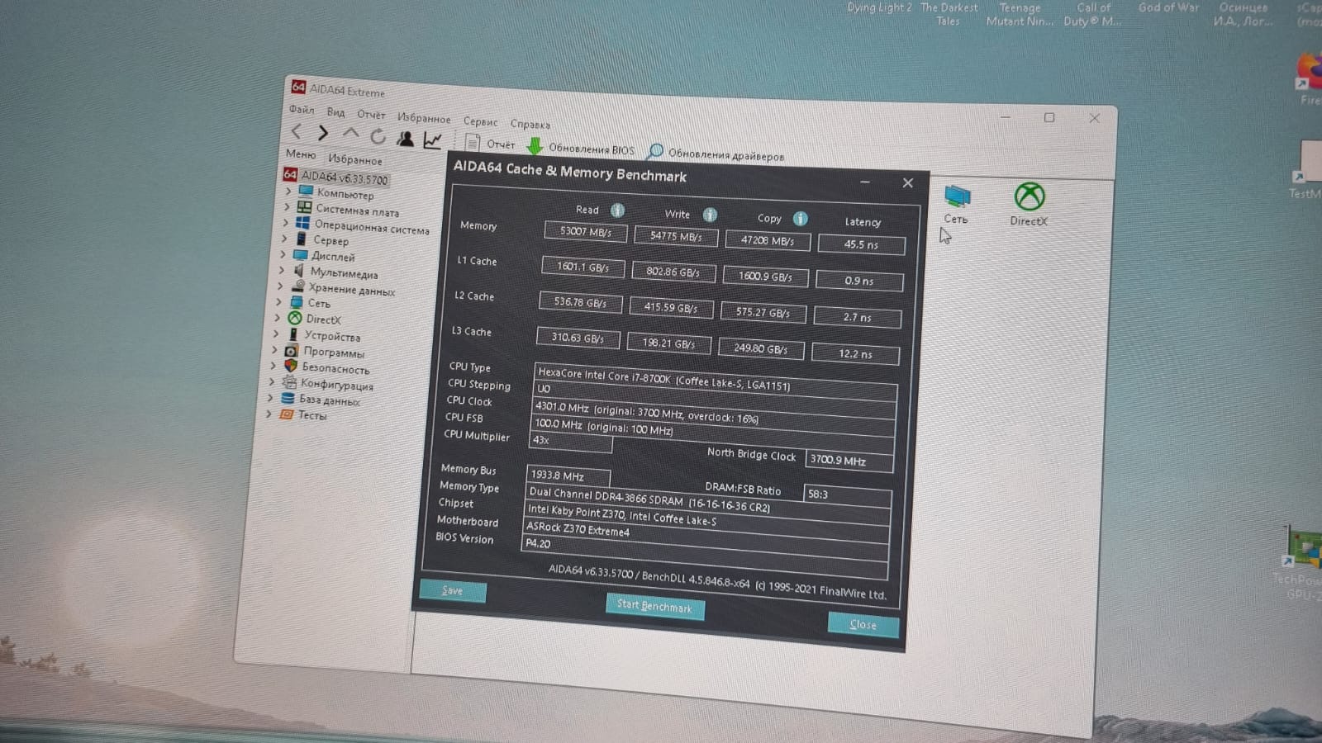1322x743 pixels.
Task: Select Конфигурация in the tree
Action: tap(336, 385)
